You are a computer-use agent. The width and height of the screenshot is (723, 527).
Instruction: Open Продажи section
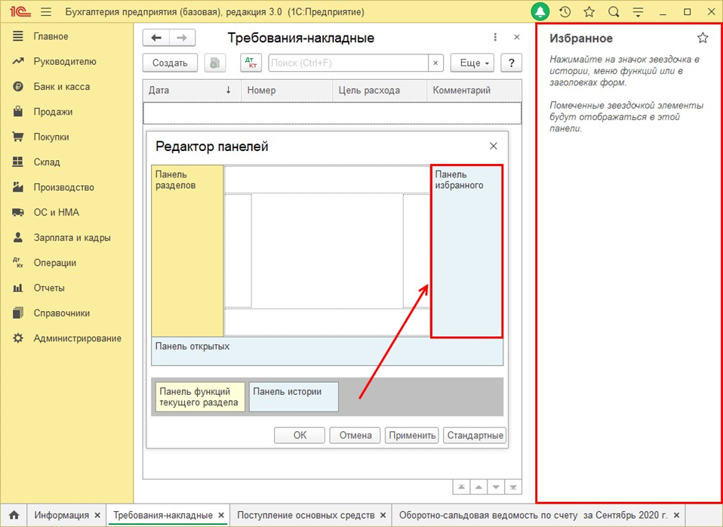53,112
